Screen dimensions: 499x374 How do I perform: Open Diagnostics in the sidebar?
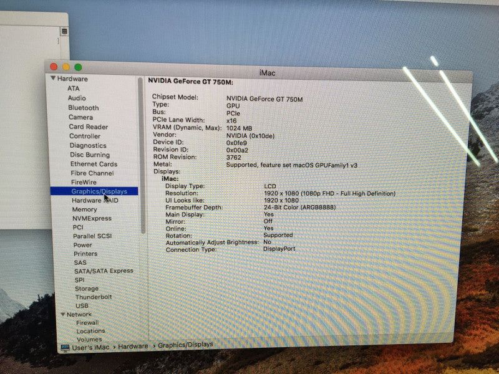pos(88,145)
